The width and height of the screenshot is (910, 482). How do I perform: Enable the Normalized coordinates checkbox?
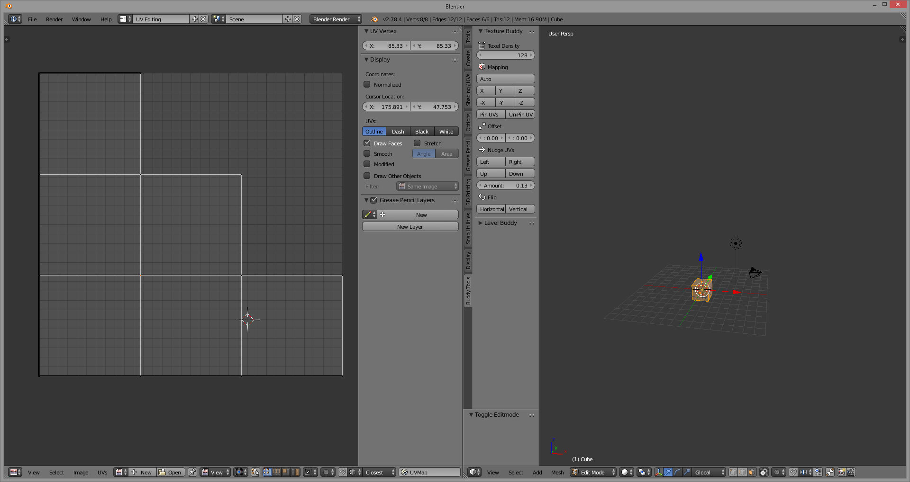[x=367, y=85]
